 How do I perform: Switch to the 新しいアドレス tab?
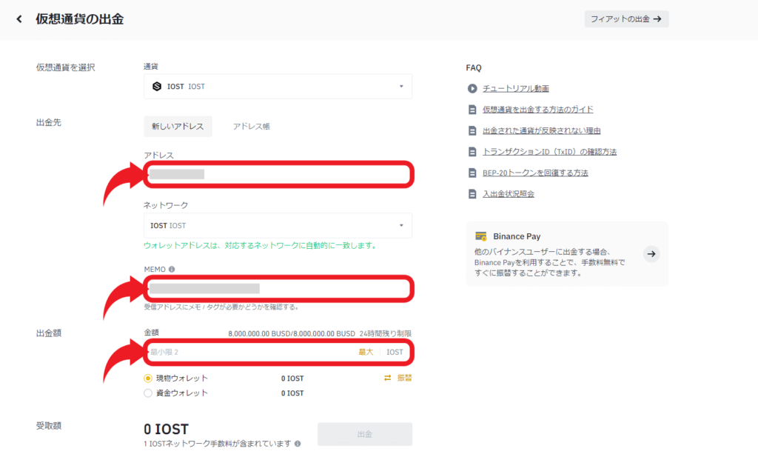tap(178, 126)
